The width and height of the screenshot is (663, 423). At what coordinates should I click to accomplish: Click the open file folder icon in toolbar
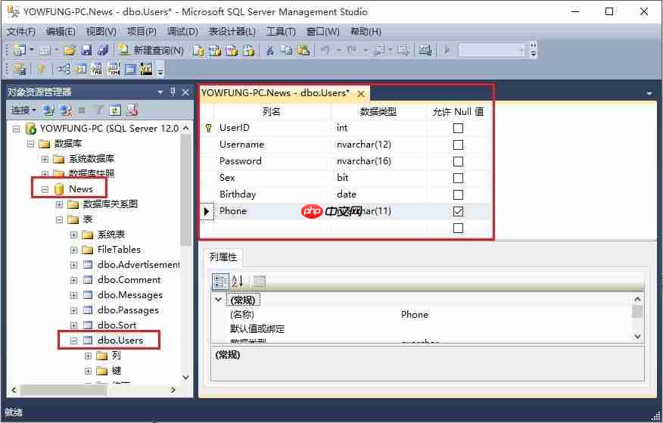(x=70, y=50)
